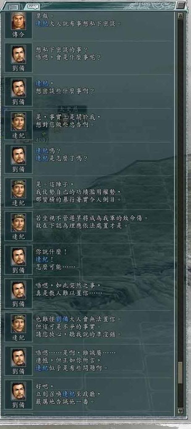
Task: Click the scrollbar track above the thumb
Action: point(181,190)
